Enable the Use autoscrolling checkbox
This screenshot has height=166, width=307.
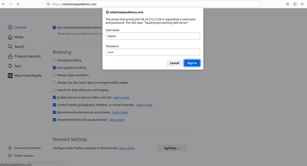click(55, 60)
